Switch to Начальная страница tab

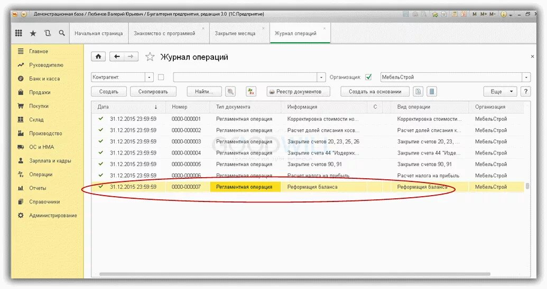pos(99,33)
